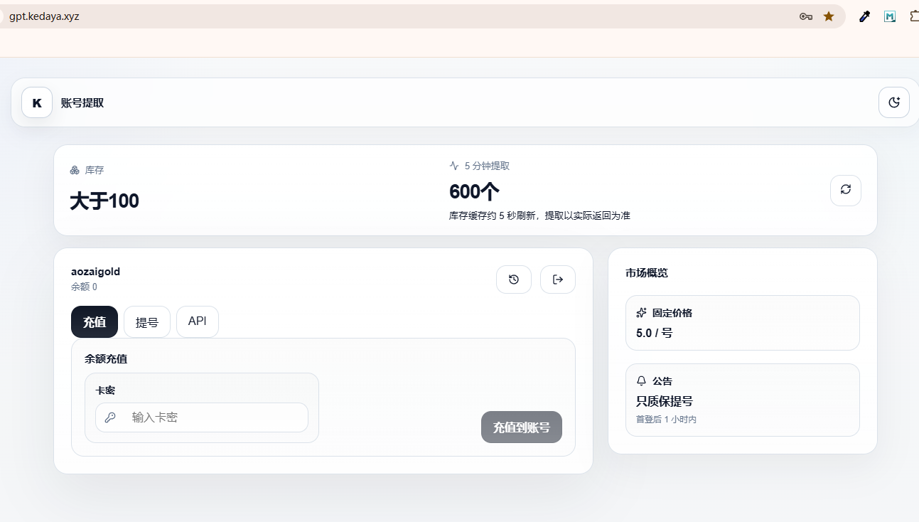Click the 只质保提号 announcement text
Image resolution: width=919 pixels, height=522 pixels.
pos(665,401)
